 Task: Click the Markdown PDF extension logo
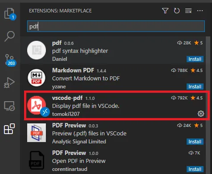pyautogui.click(x=37, y=78)
